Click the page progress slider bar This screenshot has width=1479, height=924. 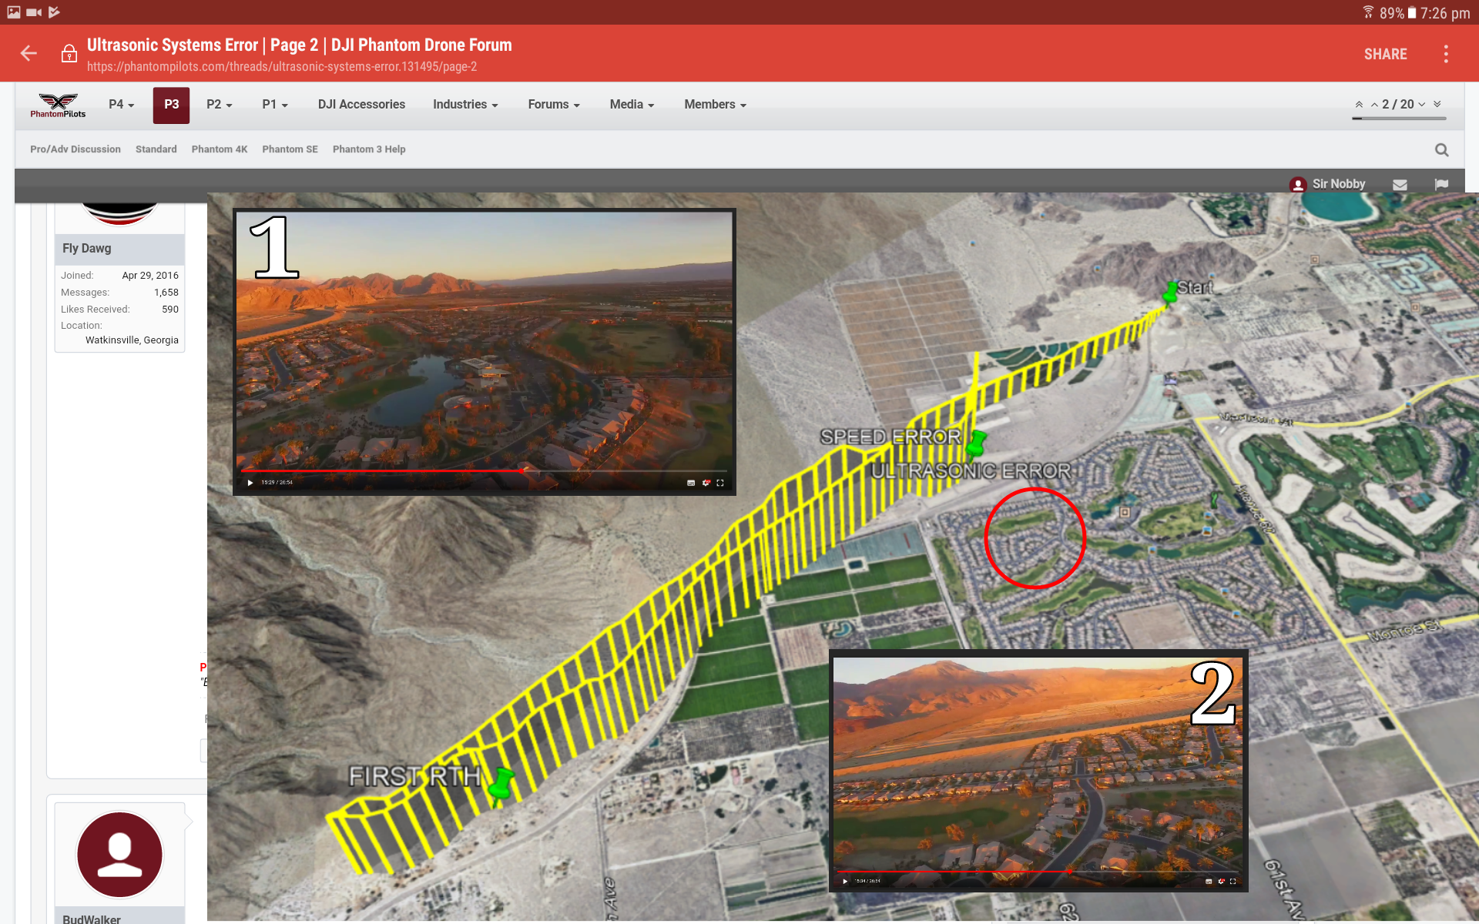1399,119
